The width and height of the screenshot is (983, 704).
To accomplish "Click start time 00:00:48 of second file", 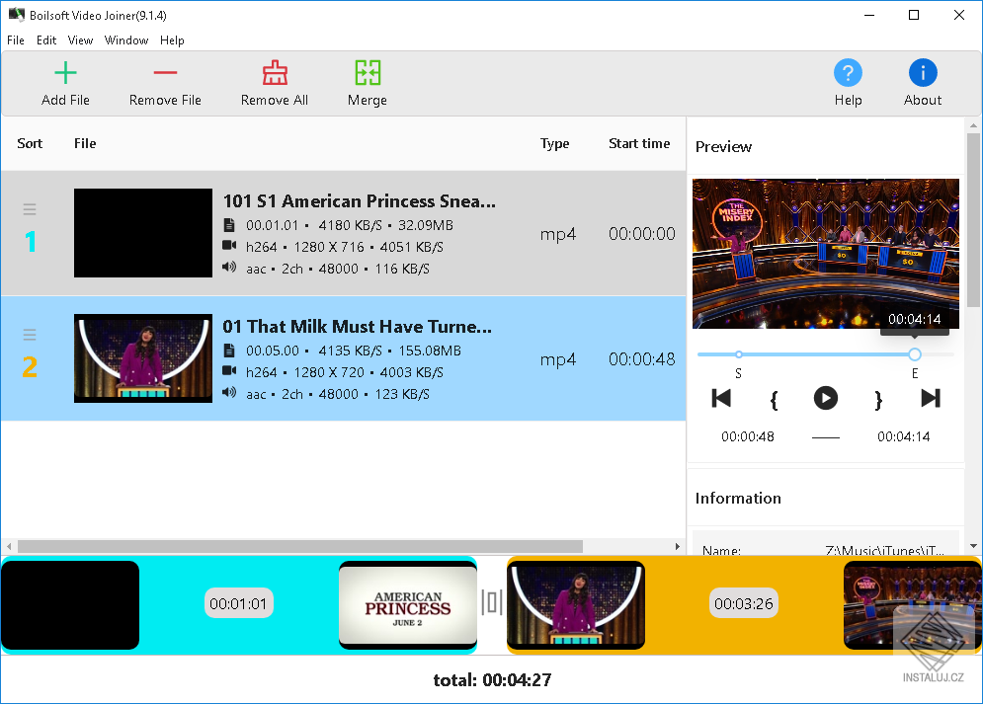I will (642, 358).
